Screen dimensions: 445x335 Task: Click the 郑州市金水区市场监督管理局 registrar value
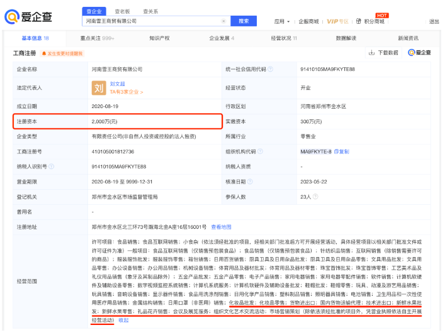(x=124, y=197)
